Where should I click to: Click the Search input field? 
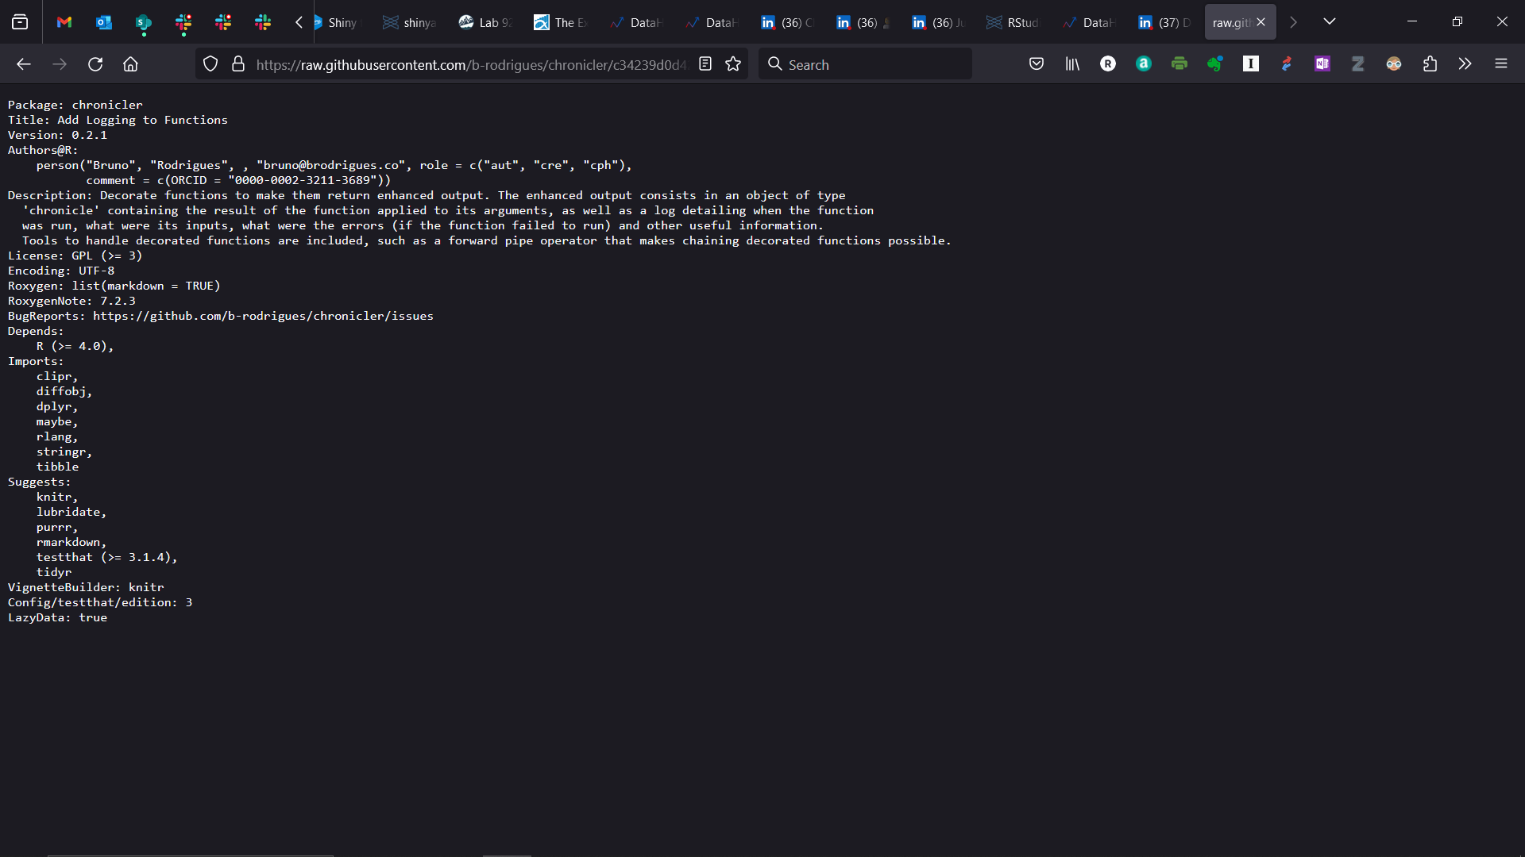point(874,64)
